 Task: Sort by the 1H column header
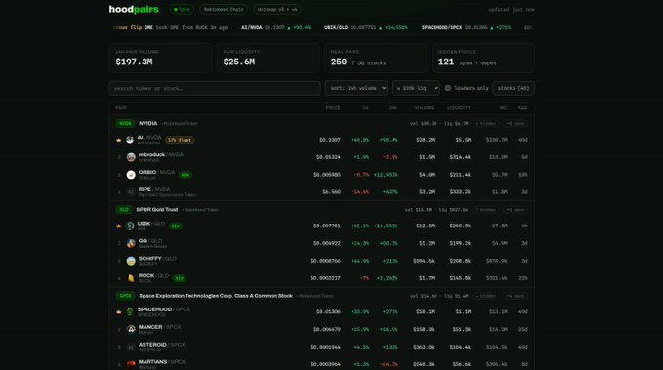click(366, 107)
